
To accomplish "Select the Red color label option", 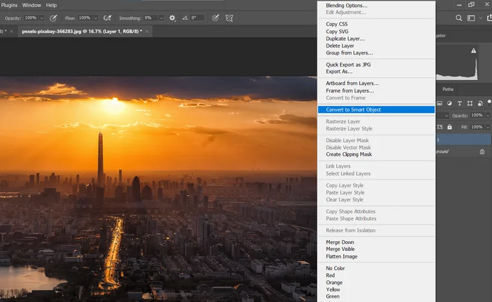I will tap(330, 275).
